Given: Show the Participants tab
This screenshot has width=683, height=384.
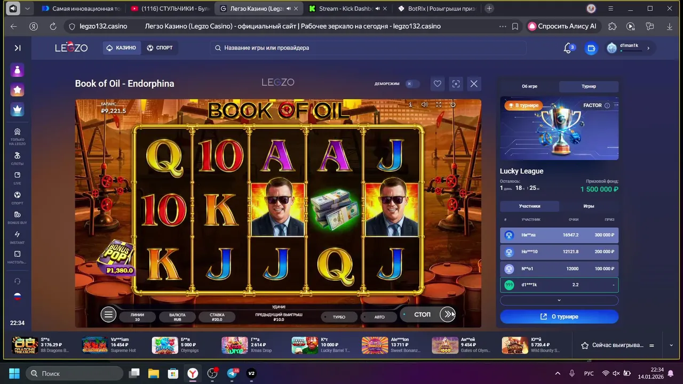Looking at the screenshot, I should (529, 206).
